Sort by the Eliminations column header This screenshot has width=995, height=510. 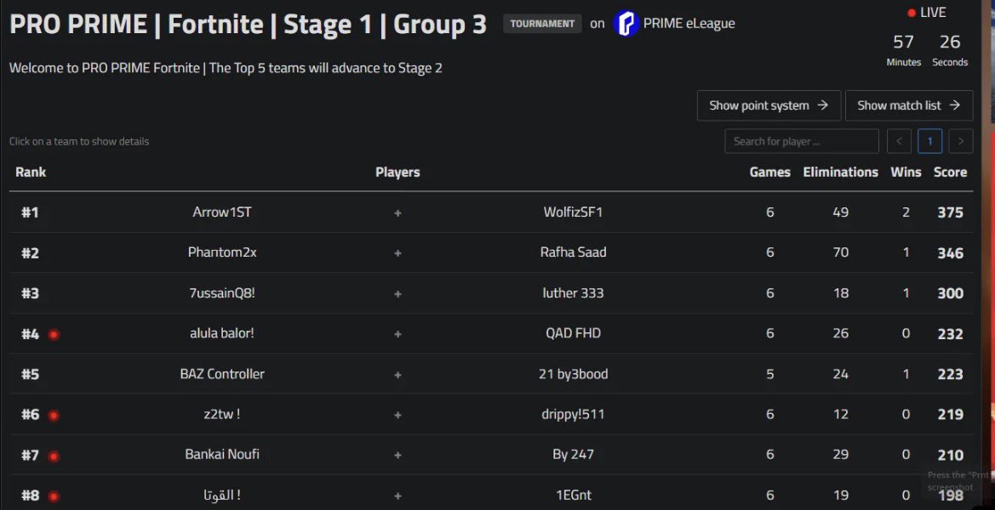pyautogui.click(x=840, y=173)
